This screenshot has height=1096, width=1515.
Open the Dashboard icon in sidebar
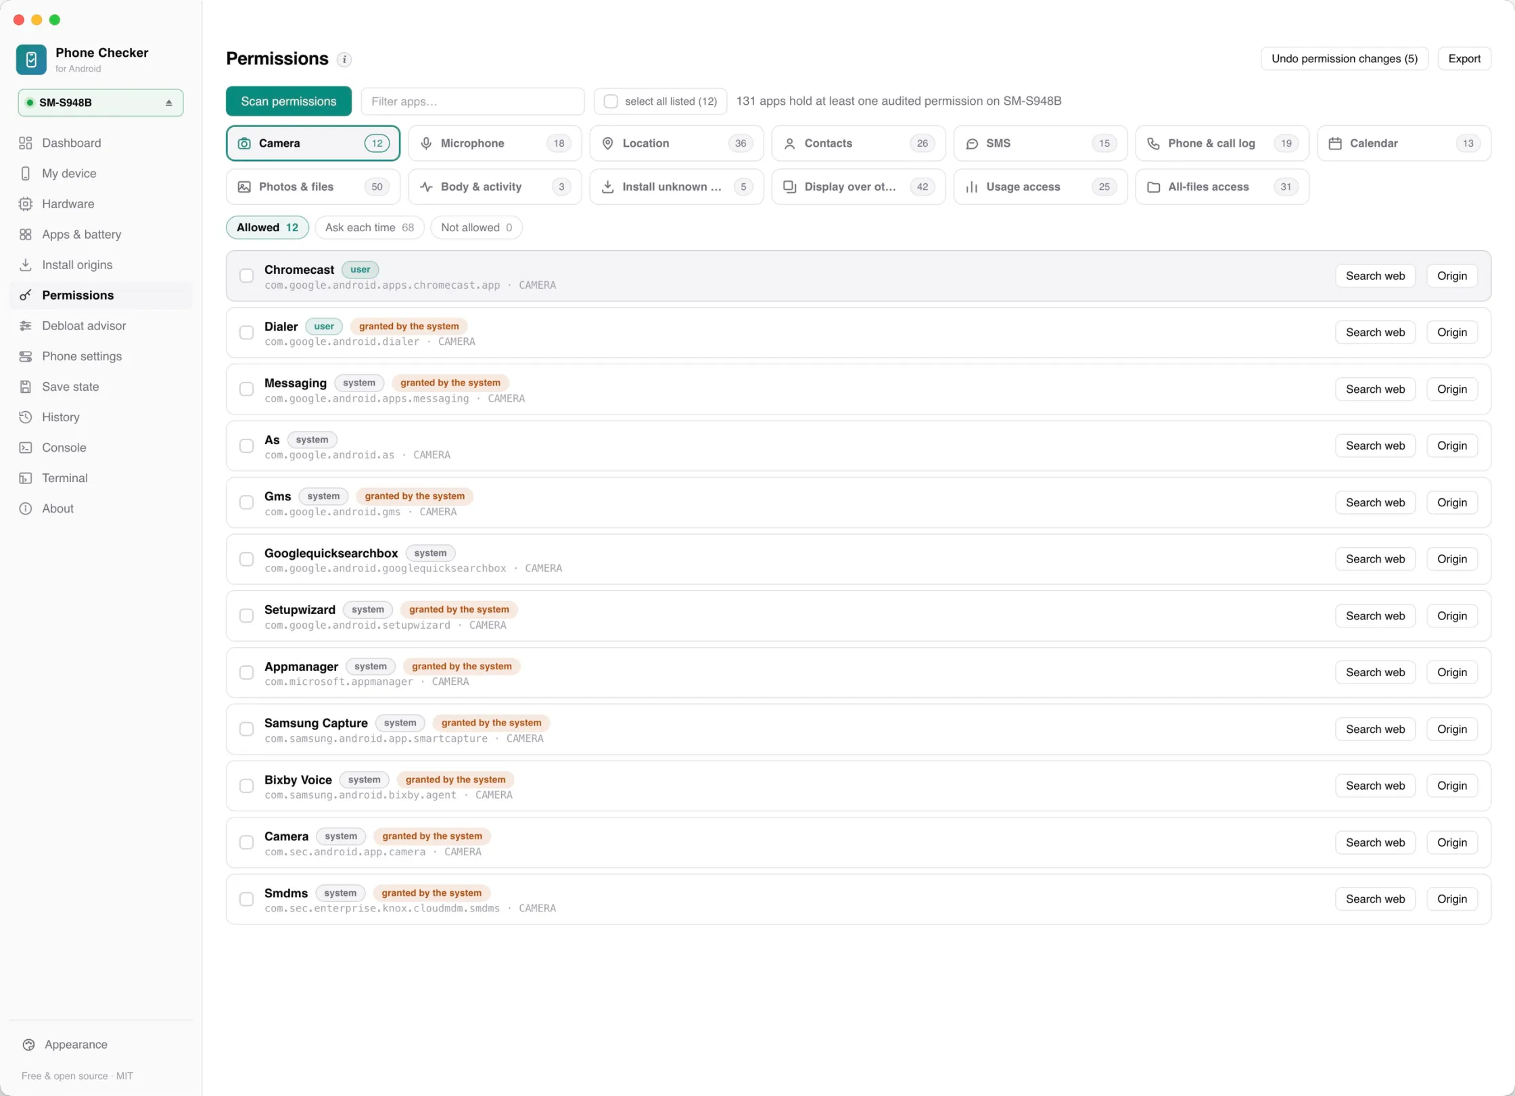pyautogui.click(x=26, y=143)
